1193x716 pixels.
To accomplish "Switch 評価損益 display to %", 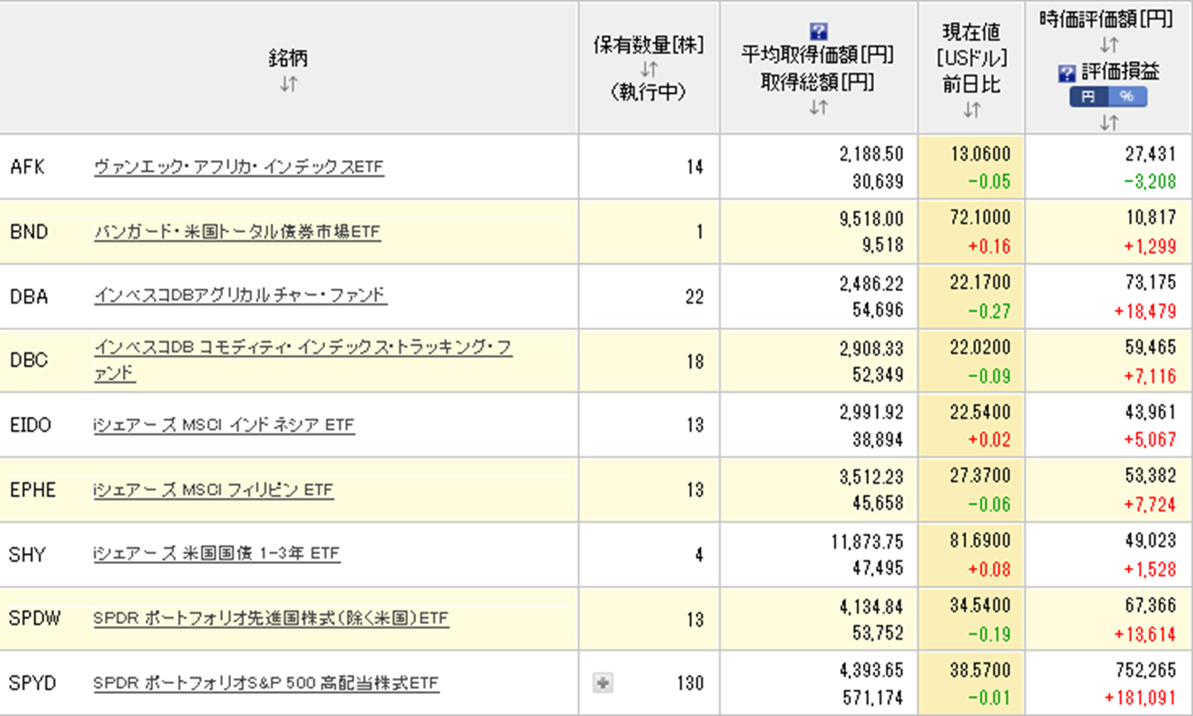I will tap(1127, 97).
